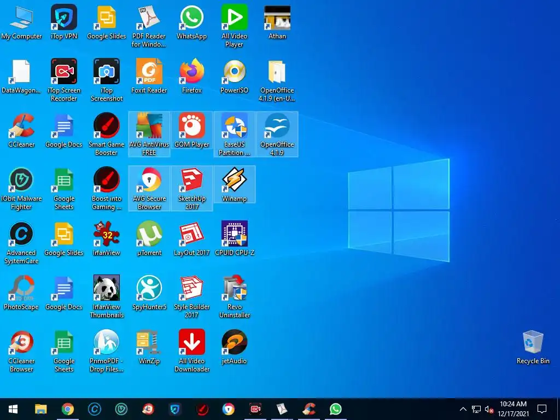
Task: Click the µTorrent shortcut
Action: click(x=149, y=240)
